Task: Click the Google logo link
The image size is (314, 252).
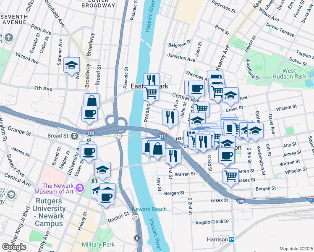Action: [x=14, y=247]
